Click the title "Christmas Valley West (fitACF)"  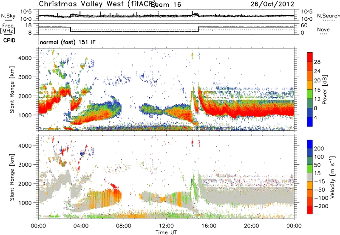(97, 4)
